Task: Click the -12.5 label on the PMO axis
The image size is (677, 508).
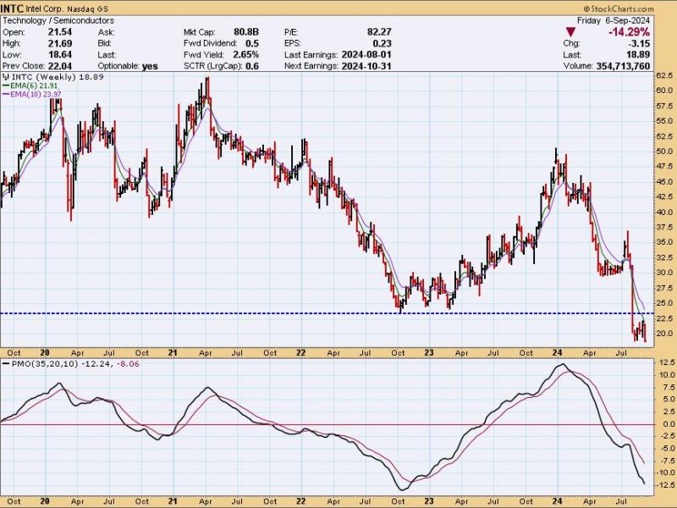Action: click(665, 485)
